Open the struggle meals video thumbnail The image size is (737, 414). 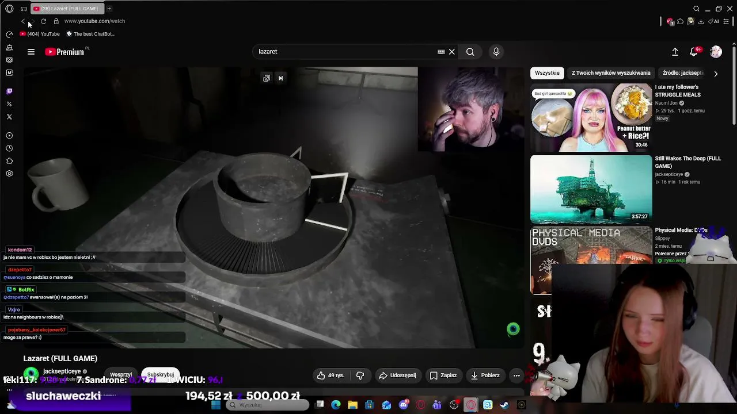tap(591, 117)
